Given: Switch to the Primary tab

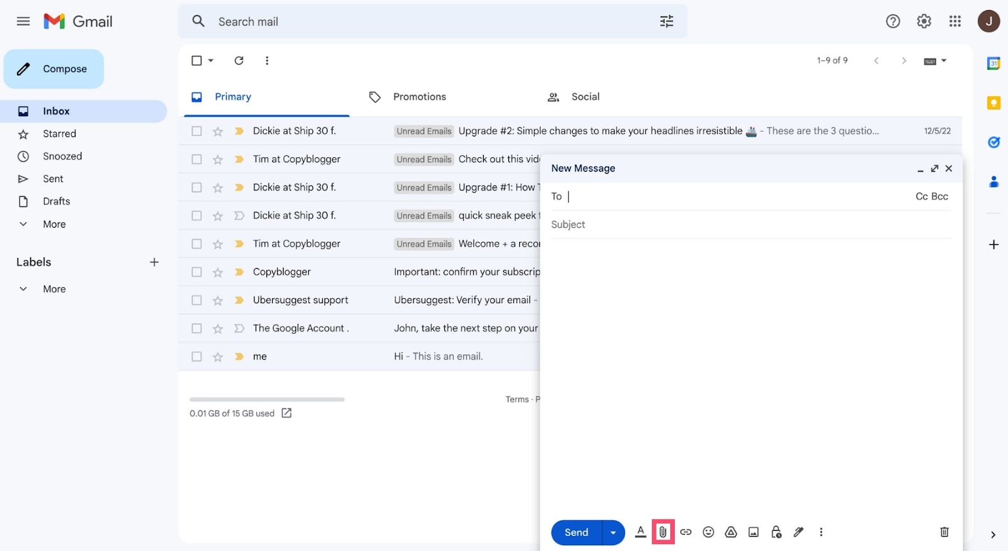Looking at the screenshot, I should click(266, 97).
